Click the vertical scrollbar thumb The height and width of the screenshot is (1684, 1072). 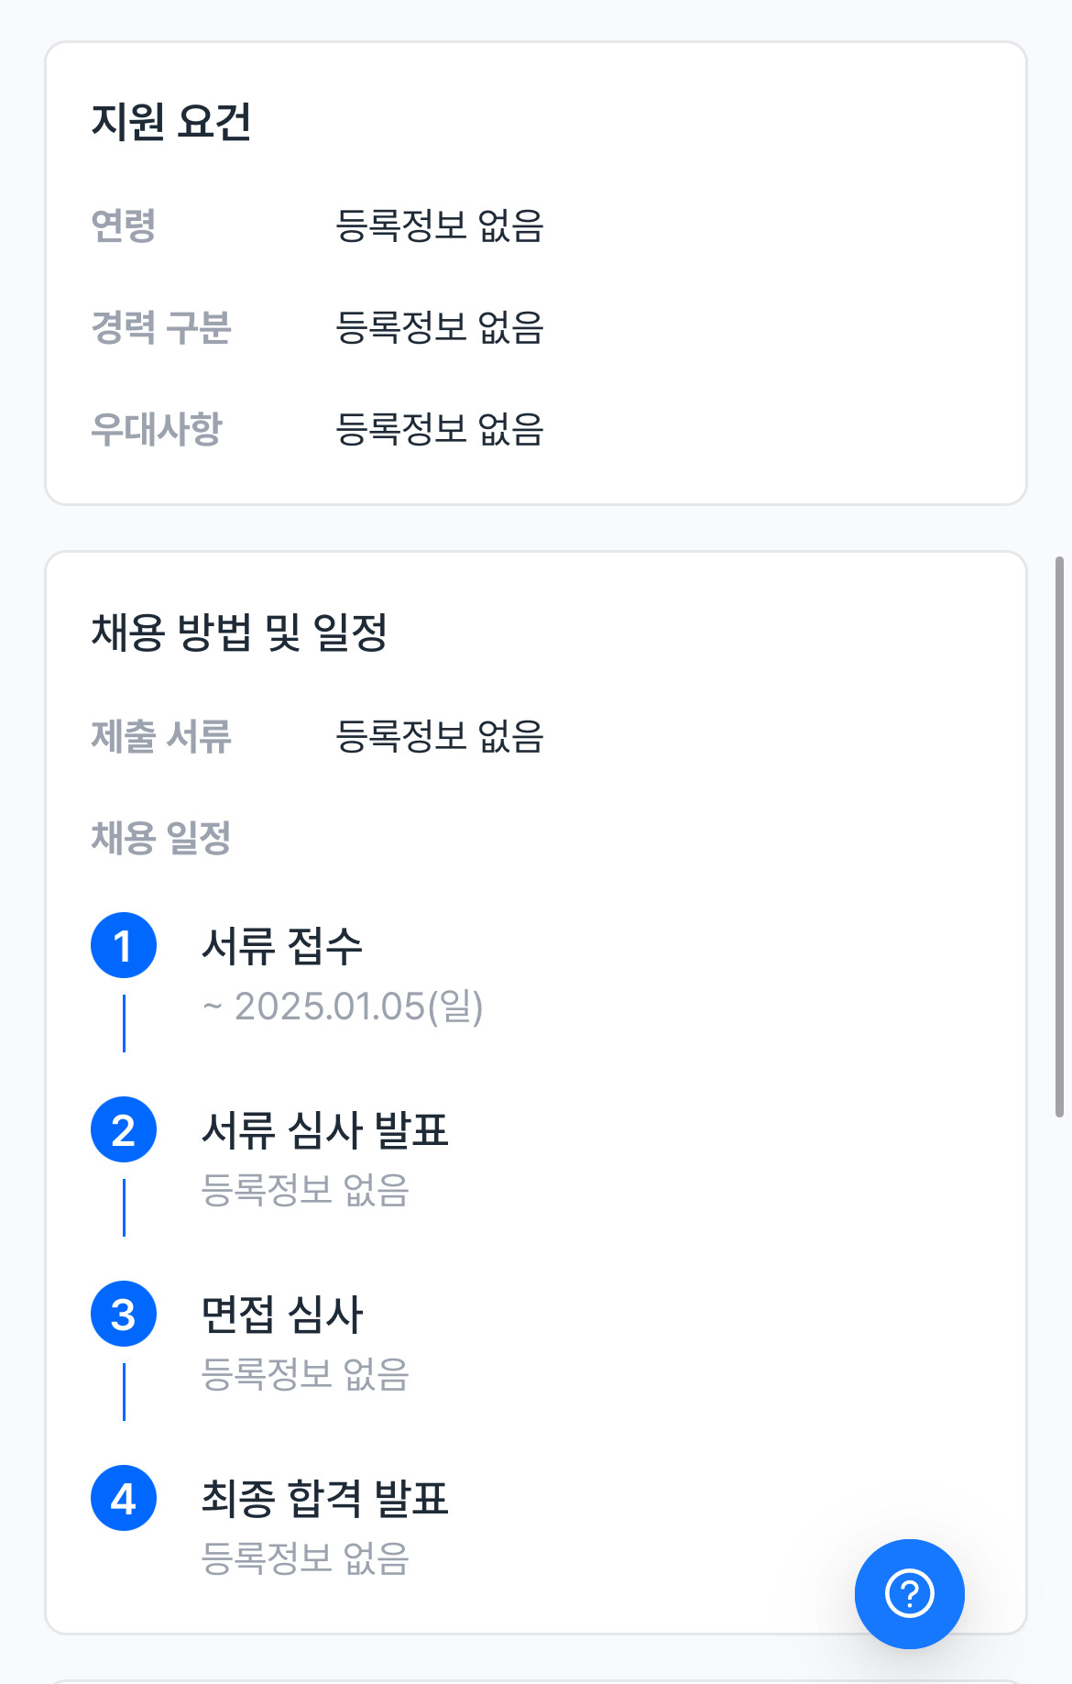pyautogui.click(x=1059, y=836)
